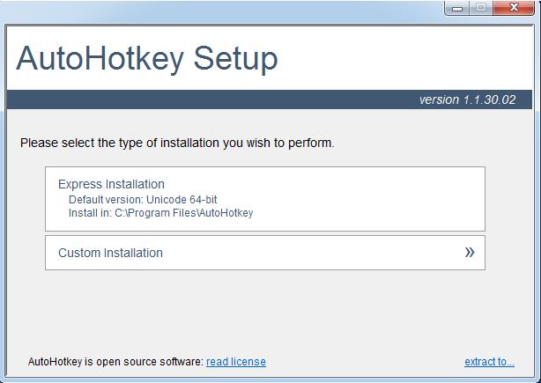Open the Custom Installation option
Viewport: 541px width, 383px height.
(265, 253)
